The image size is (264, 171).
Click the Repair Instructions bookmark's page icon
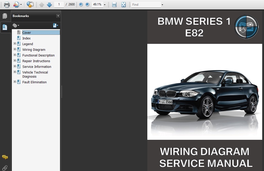coord(19,61)
